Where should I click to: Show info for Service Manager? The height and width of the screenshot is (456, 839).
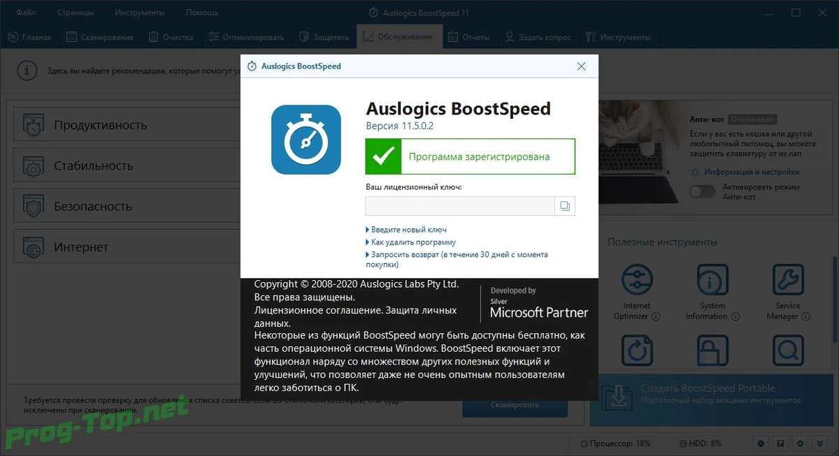pos(806,316)
